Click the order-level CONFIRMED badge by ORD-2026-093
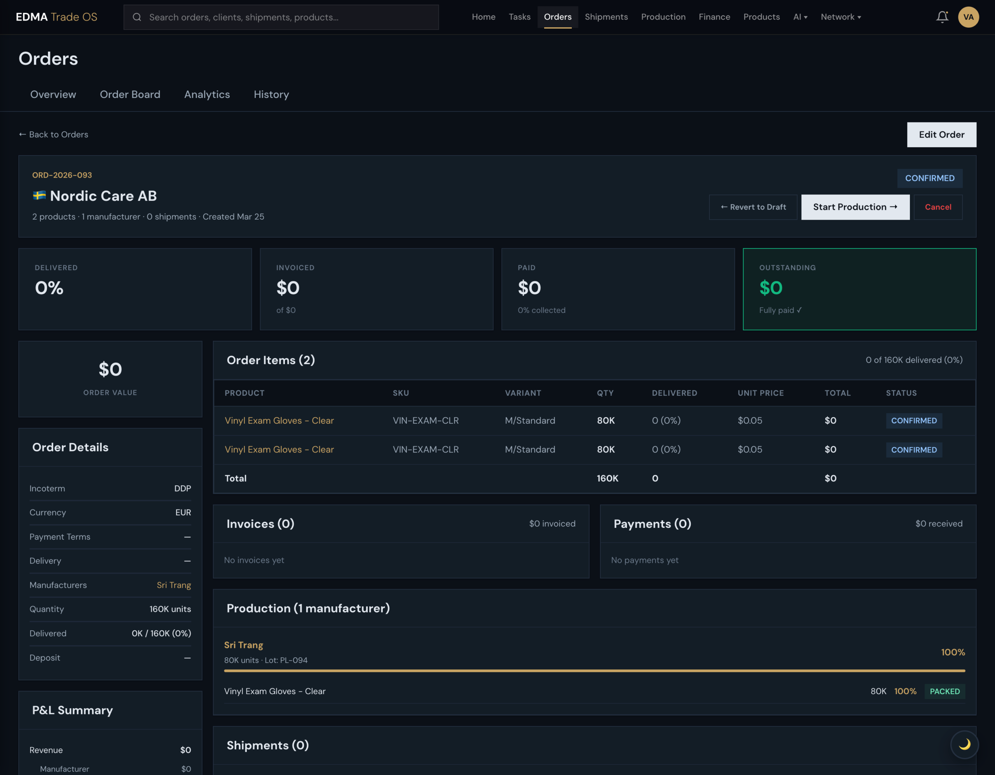This screenshot has width=995, height=775. 929,178
